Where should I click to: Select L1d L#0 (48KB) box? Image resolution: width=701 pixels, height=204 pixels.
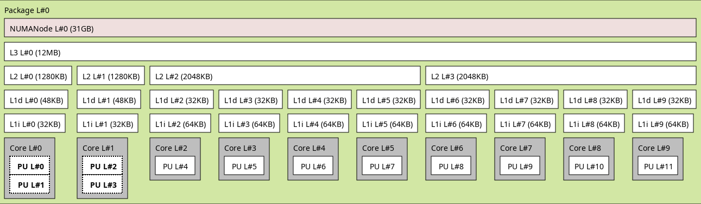[36, 100]
